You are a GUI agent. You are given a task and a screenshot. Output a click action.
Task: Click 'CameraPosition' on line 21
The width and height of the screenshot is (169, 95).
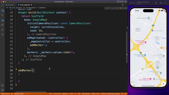(79, 23)
